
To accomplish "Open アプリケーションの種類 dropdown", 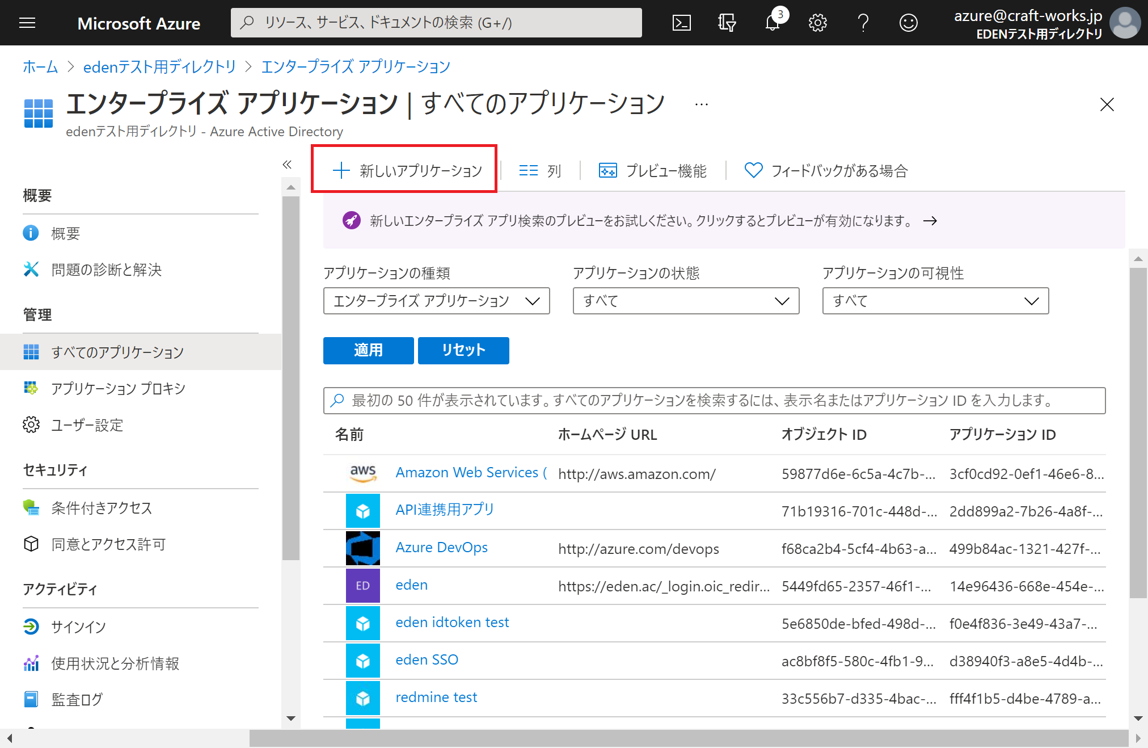I will (x=436, y=301).
